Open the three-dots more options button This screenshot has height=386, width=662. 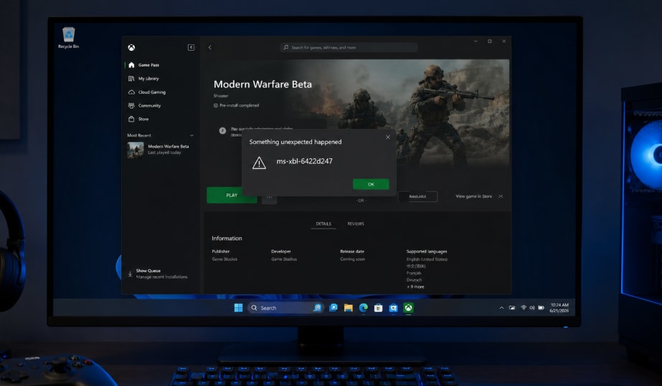(x=270, y=197)
